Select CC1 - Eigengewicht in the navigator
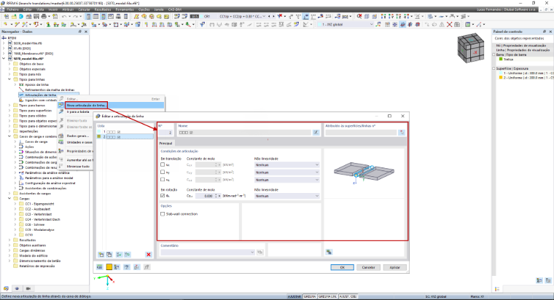The height and width of the screenshot is (300, 554). pos(39,204)
